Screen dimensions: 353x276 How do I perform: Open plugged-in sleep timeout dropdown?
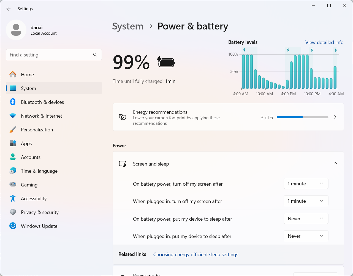pos(306,236)
